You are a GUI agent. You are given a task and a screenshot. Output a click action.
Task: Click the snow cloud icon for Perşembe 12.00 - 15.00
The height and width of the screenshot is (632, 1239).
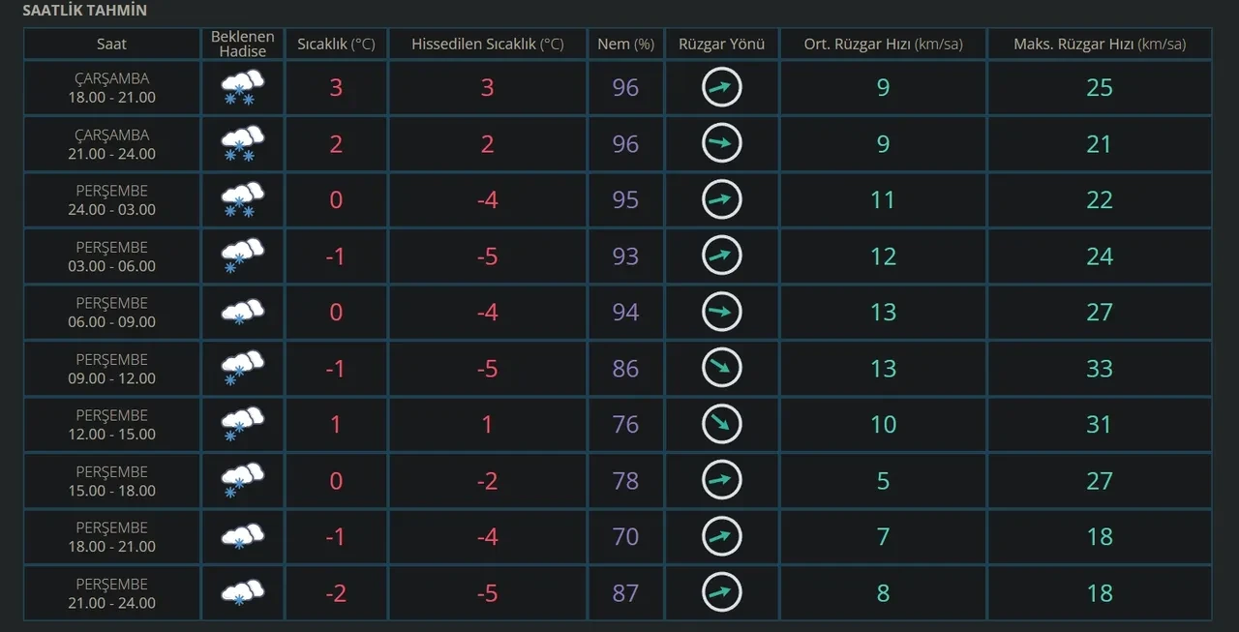pos(242,425)
